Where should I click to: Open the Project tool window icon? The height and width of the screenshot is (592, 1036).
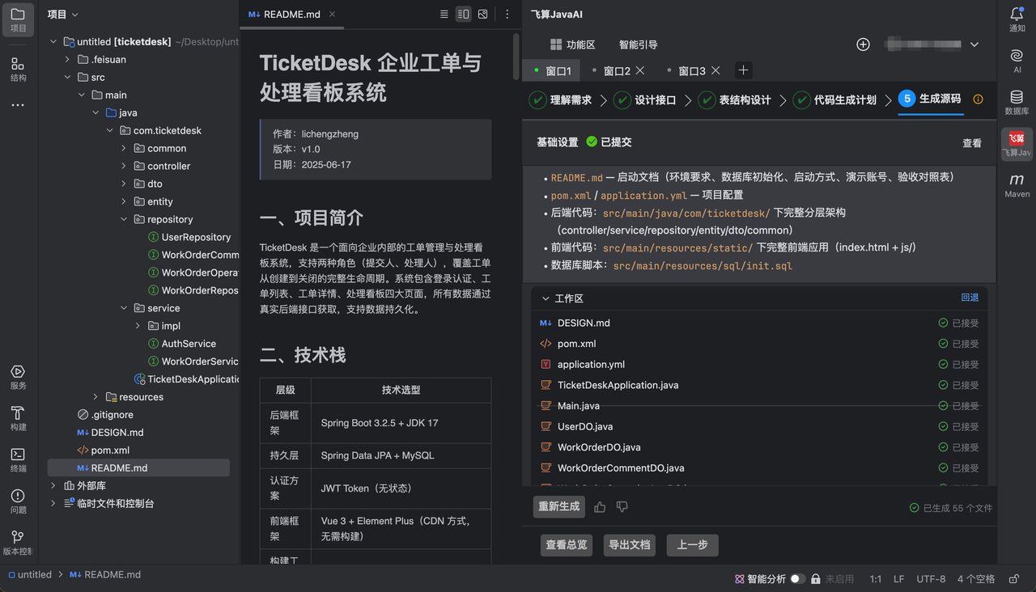18,19
